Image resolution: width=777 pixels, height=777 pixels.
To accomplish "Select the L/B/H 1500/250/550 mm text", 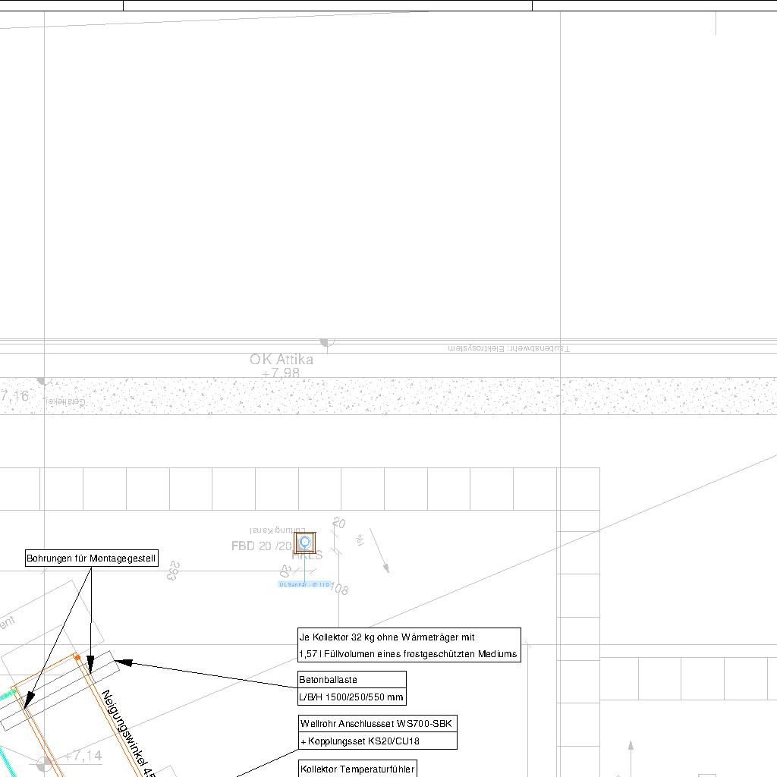I will tap(351, 697).
